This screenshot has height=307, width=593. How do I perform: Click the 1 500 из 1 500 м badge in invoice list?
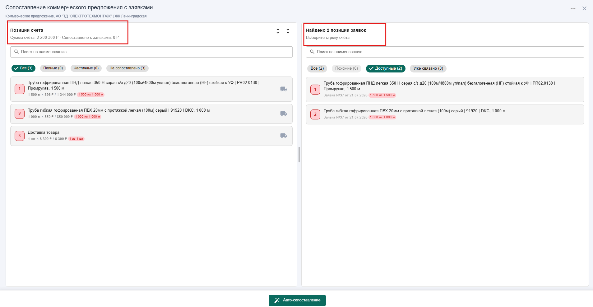(x=90, y=95)
